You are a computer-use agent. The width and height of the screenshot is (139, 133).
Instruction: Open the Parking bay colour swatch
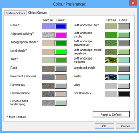coord(60,86)
